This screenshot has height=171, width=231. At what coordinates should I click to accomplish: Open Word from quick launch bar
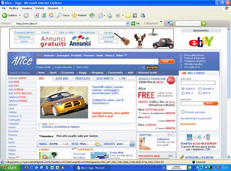[52, 168]
